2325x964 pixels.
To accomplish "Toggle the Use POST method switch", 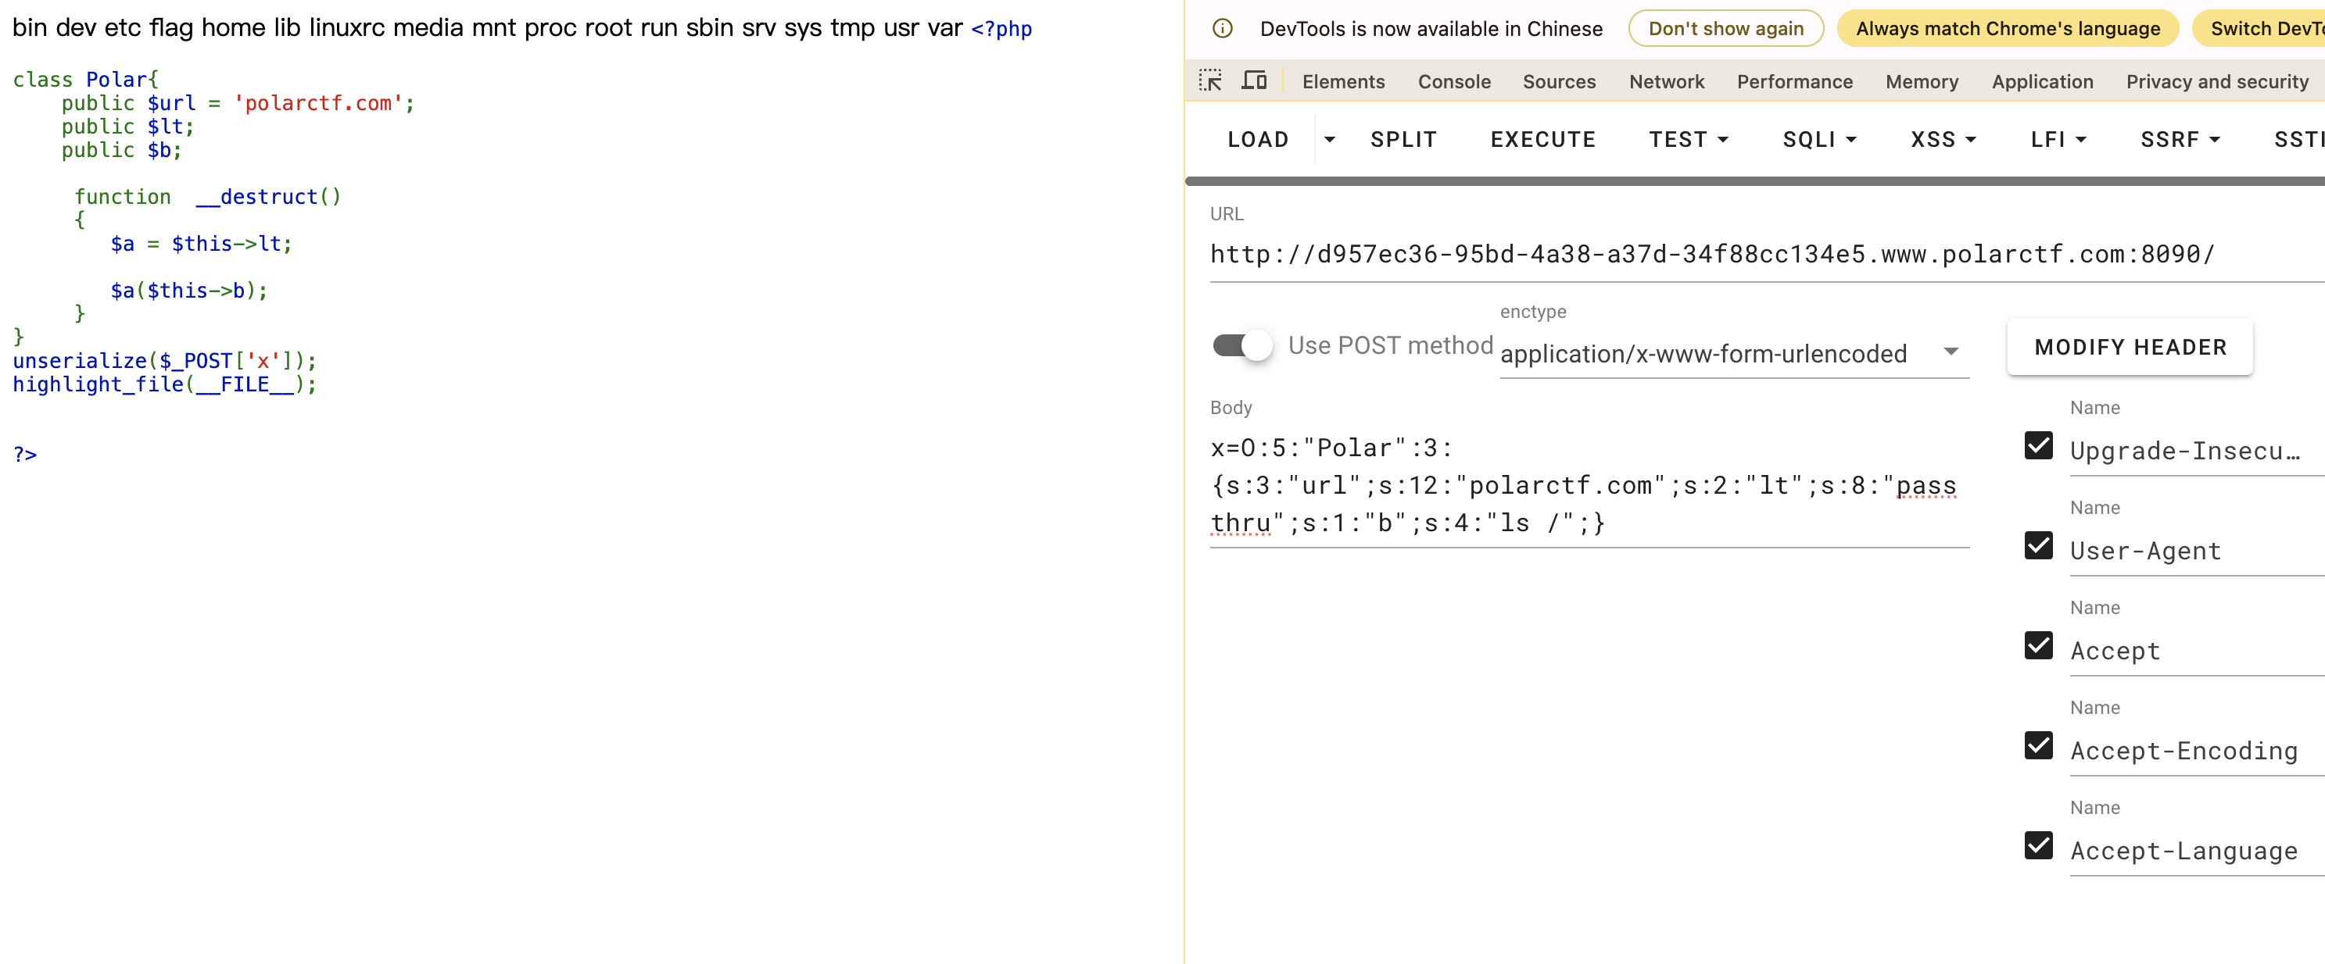I will [x=1242, y=345].
